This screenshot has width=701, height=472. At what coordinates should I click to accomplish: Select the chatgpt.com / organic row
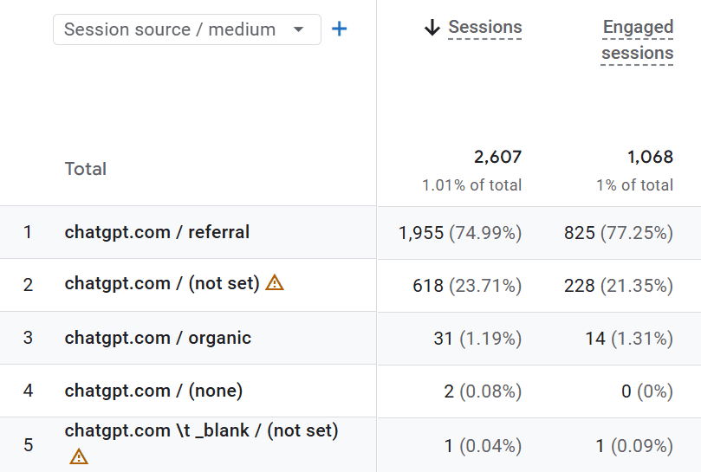158,338
